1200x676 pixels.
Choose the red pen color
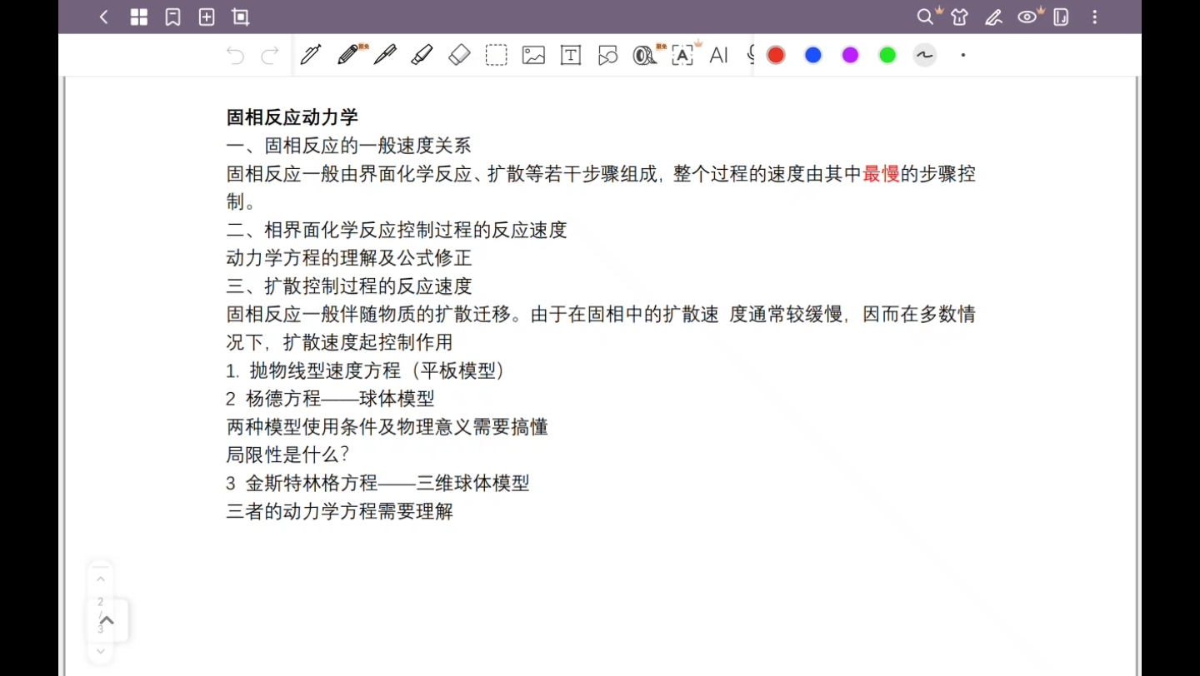click(x=776, y=55)
